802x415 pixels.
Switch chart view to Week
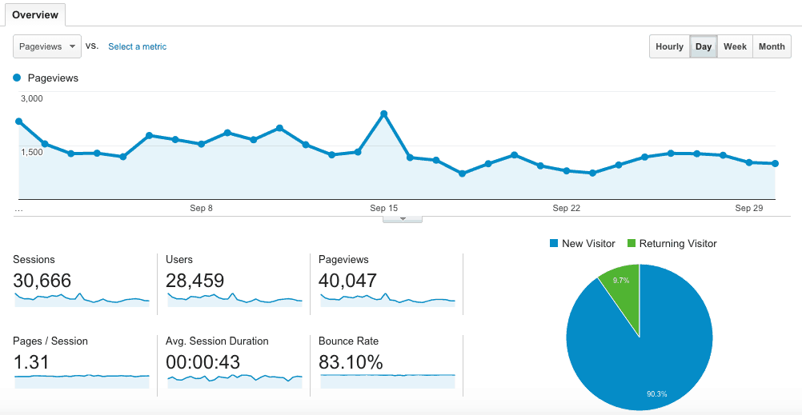[x=735, y=46]
